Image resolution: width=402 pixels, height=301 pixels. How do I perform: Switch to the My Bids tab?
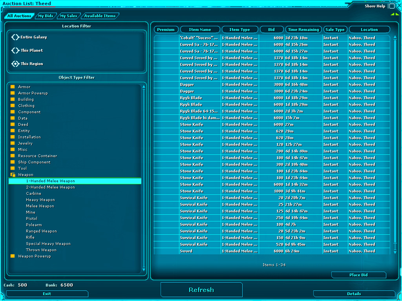coord(46,16)
